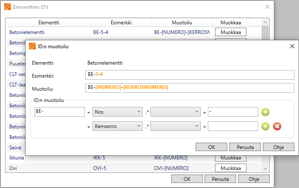Click the BE- prefix text field

[x=60, y=112]
